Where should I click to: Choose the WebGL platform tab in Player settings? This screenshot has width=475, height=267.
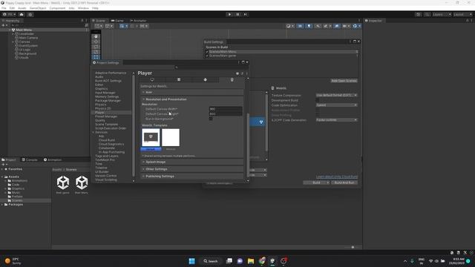(232, 79)
